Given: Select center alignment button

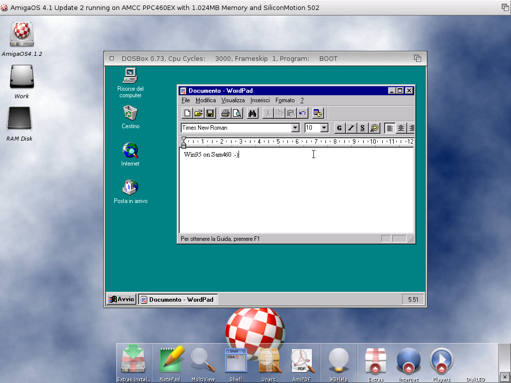Looking at the screenshot, I should tap(401, 128).
